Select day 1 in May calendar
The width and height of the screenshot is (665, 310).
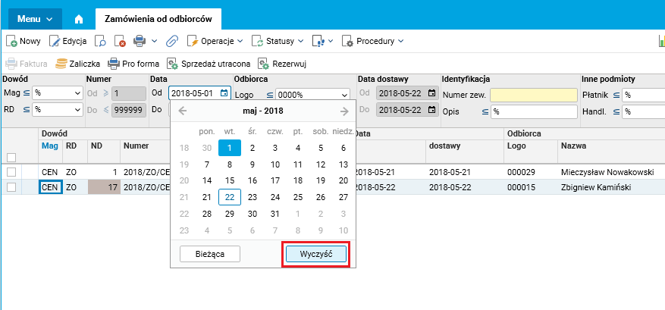tap(230, 148)
